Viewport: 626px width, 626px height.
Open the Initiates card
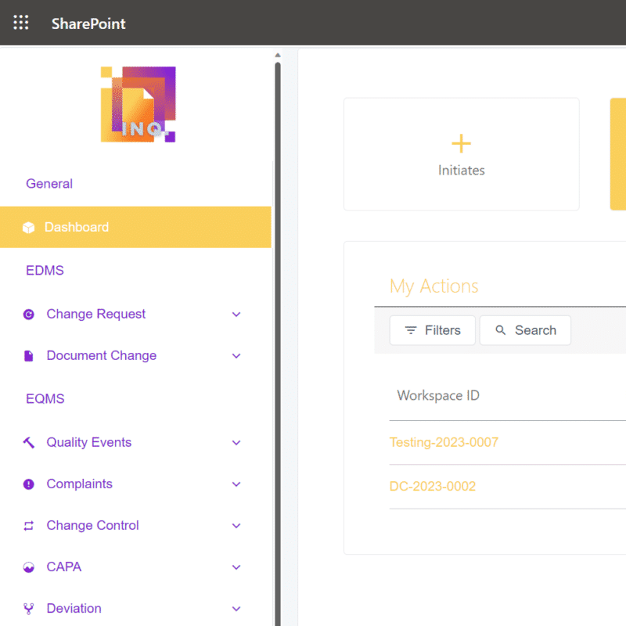pyautogui.click(x=461, y=154)
